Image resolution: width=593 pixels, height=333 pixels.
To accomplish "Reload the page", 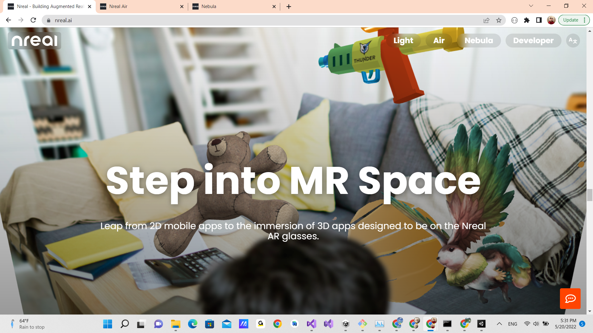I will [x=33, y=20].
